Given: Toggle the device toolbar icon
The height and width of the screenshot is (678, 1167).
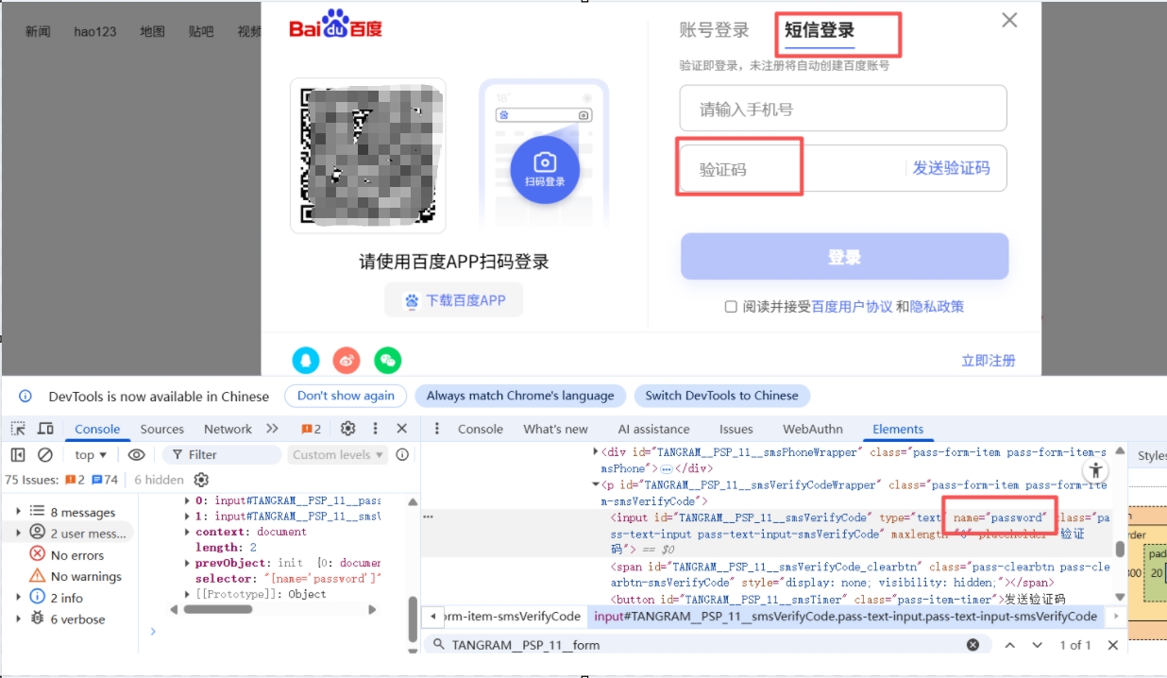Looking at the screenshot, I should point(45,429).
